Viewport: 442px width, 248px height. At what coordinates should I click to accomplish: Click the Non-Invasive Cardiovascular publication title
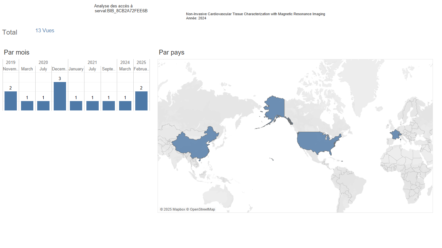coord(256,14)
